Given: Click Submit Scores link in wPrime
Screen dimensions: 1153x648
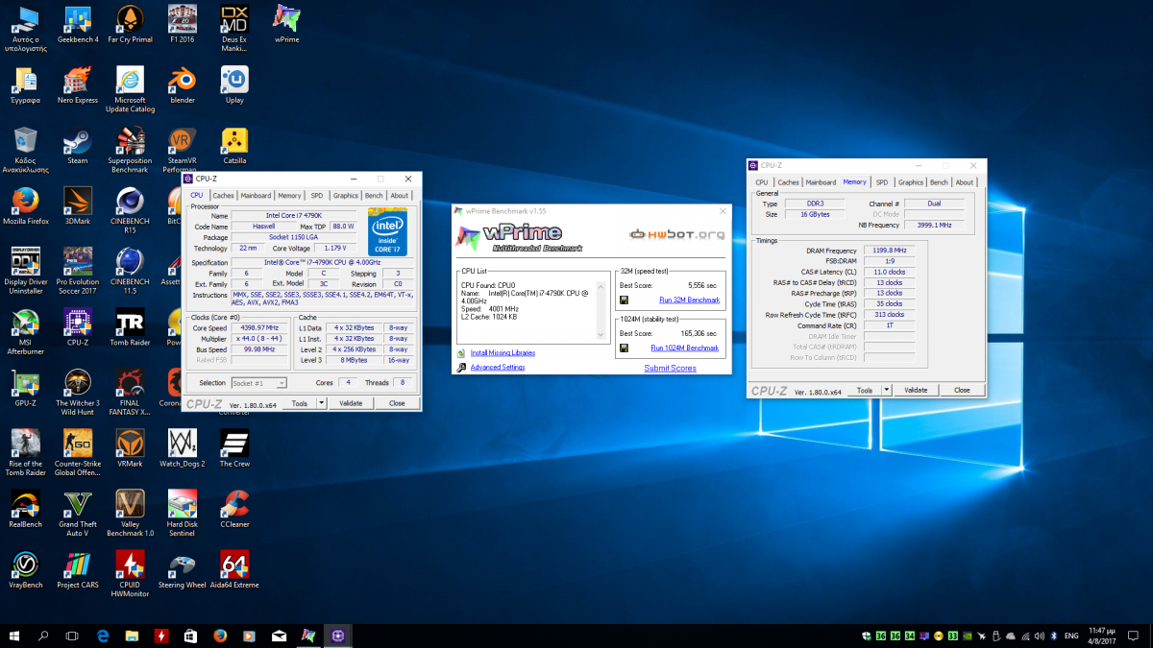Looking at the screenshot, I should (x=671, y=368).
